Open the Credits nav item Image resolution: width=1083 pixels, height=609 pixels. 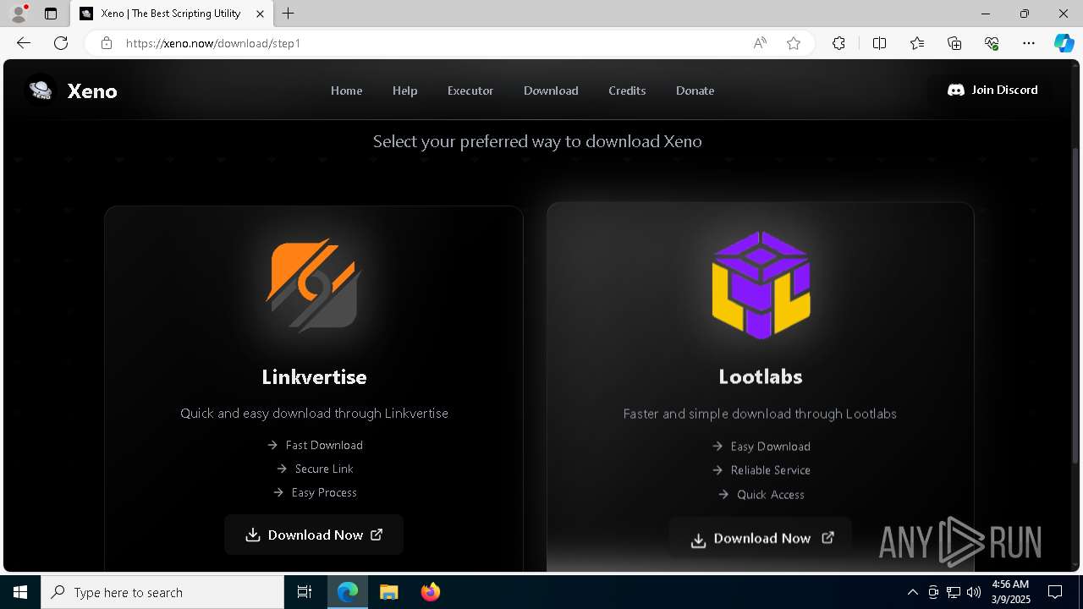pos(627,91)
